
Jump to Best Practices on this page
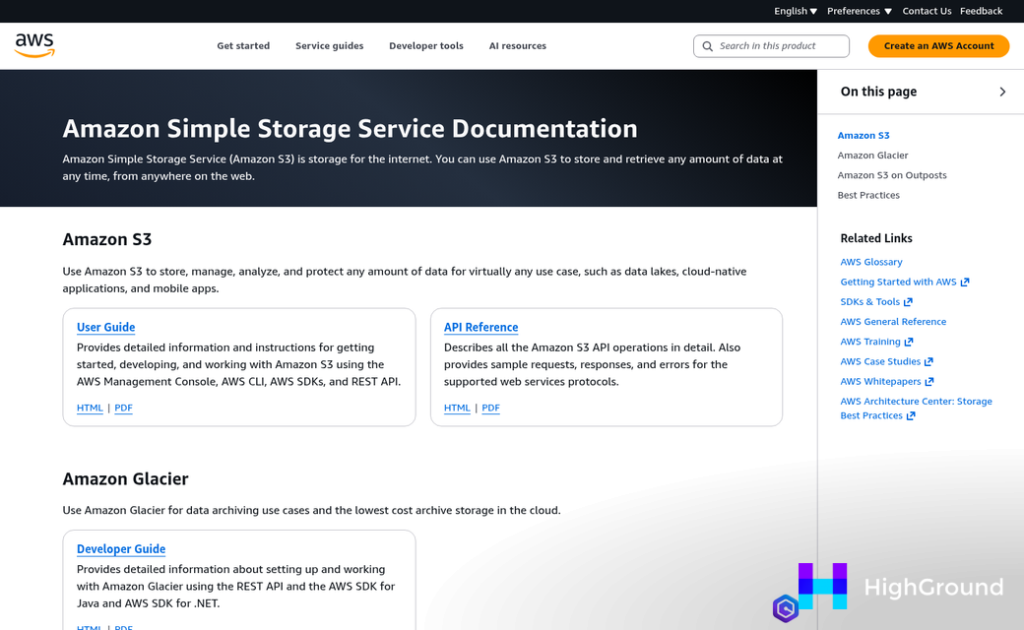click(x=867, y=195)
